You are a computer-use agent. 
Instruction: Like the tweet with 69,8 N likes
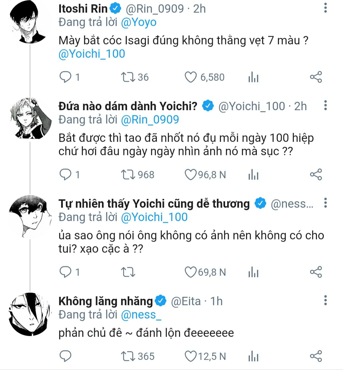(191, 272)
